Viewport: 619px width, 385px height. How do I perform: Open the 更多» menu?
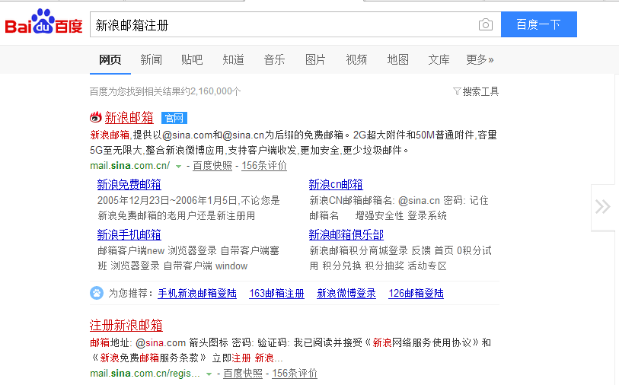480,59
